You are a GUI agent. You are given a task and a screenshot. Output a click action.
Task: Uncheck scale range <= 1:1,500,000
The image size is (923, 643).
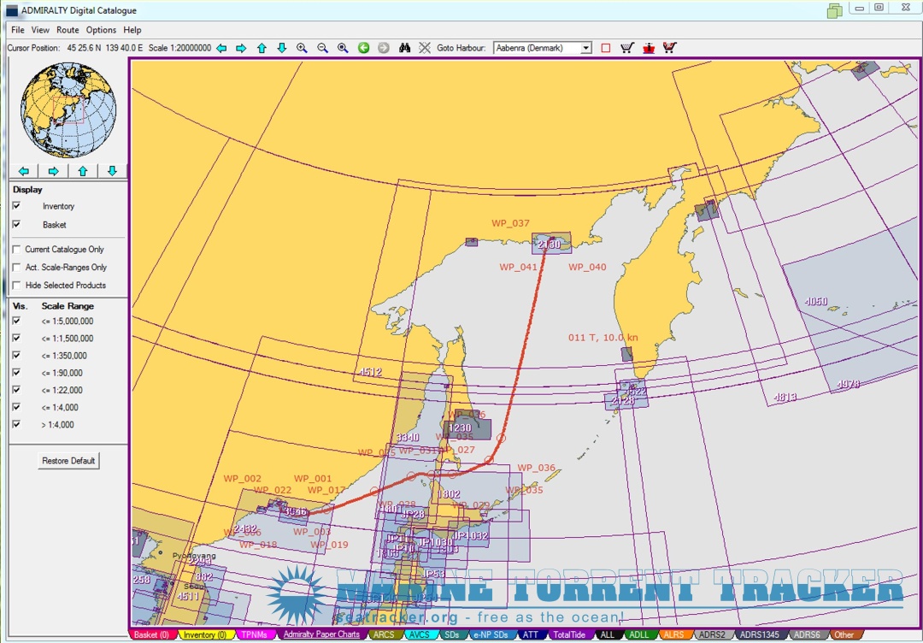click(x=16, y=338)
